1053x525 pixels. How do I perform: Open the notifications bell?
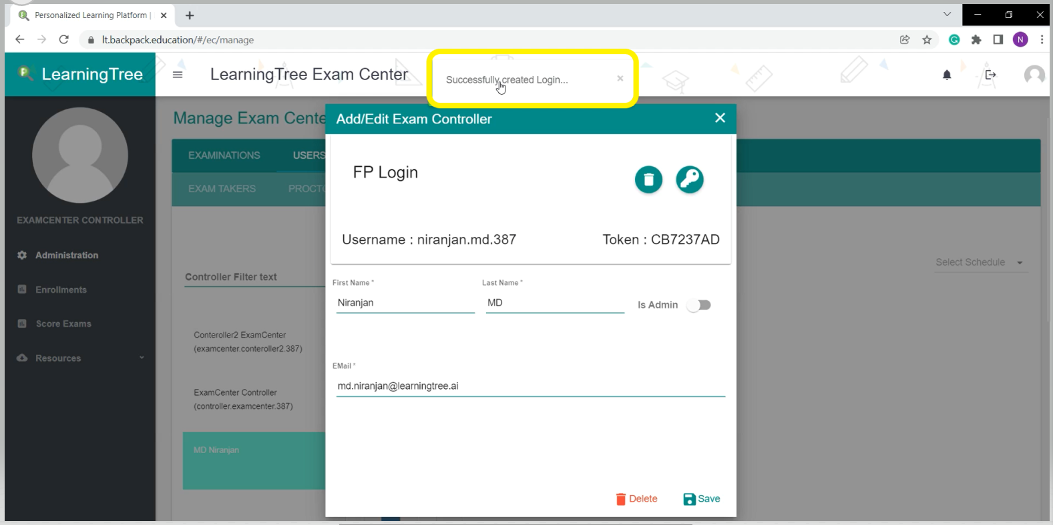pos(946,75)
